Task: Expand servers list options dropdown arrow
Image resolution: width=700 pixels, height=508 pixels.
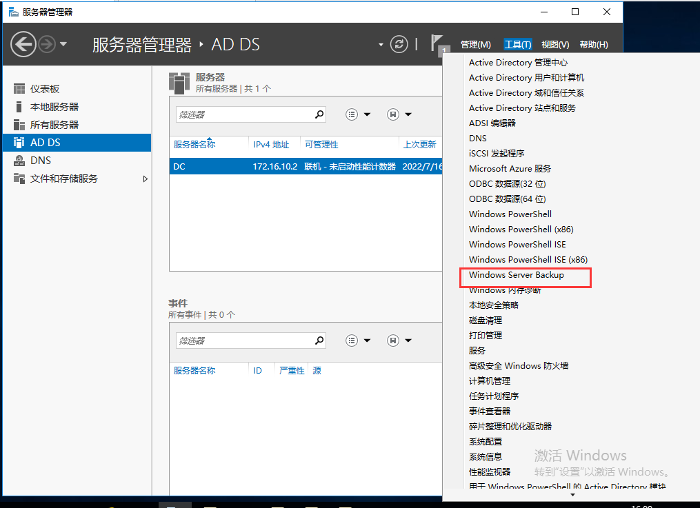Action: click(367, 114)
